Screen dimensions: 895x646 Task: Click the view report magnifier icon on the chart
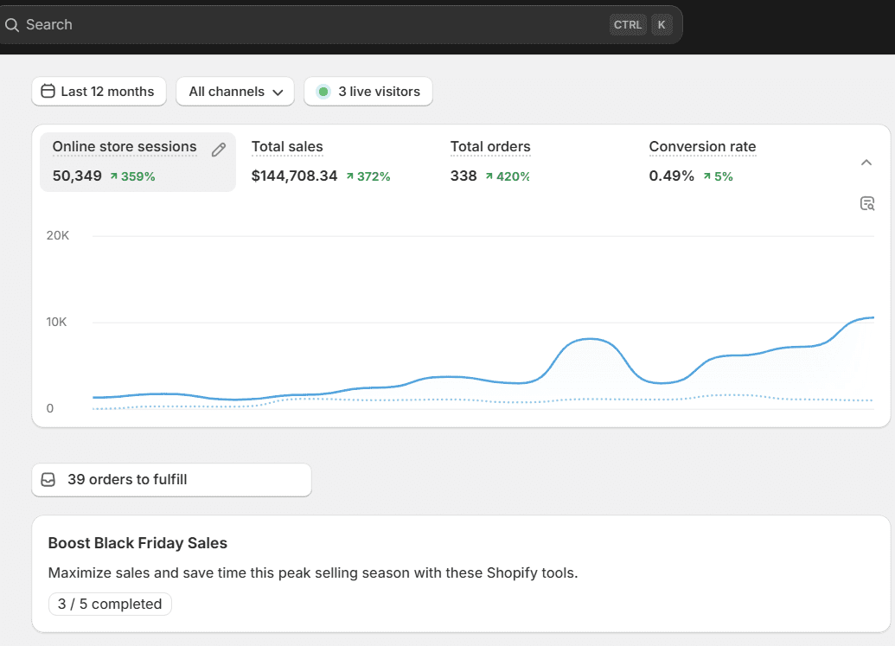[867, 203]
